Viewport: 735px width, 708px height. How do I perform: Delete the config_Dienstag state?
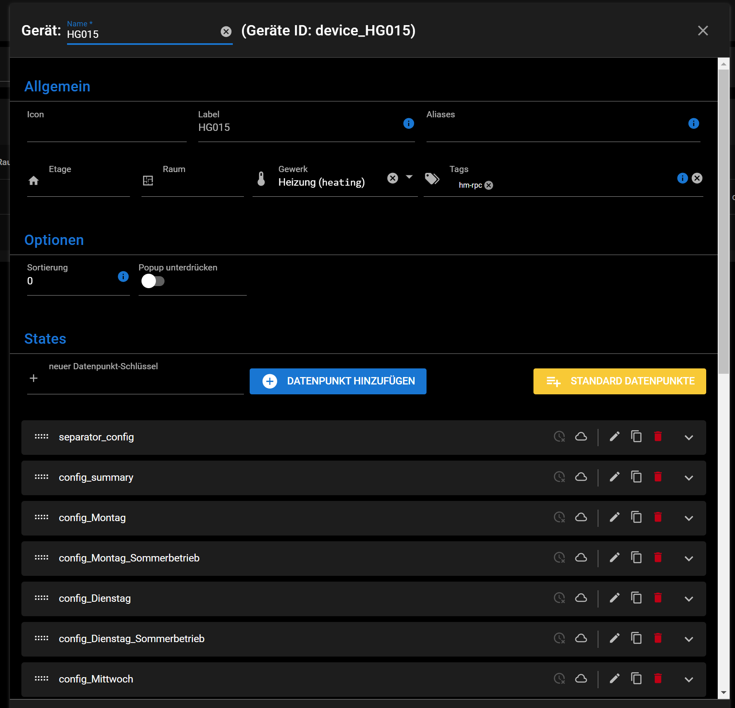coord(658,598)
